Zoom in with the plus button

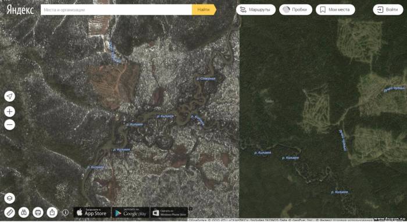pos(10,112)
